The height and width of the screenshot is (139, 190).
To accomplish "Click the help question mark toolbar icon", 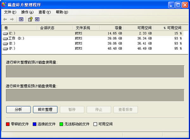I will [30, 19].
